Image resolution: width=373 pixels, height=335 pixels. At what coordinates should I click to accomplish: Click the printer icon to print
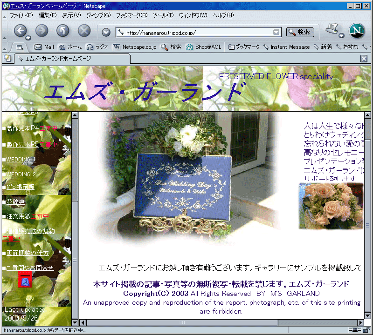coord(332,28)
